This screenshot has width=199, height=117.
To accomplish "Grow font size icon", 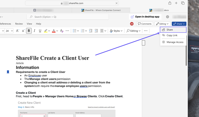I will (x=18, y=31).
